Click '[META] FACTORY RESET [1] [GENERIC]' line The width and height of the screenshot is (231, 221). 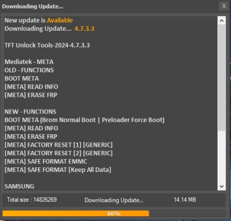(x=59, y=145)
